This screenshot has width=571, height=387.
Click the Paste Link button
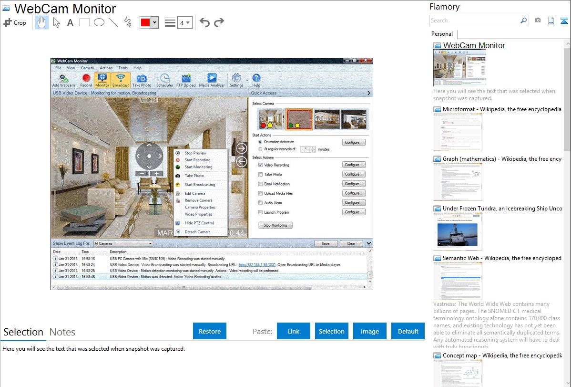(x=294, y=331)
